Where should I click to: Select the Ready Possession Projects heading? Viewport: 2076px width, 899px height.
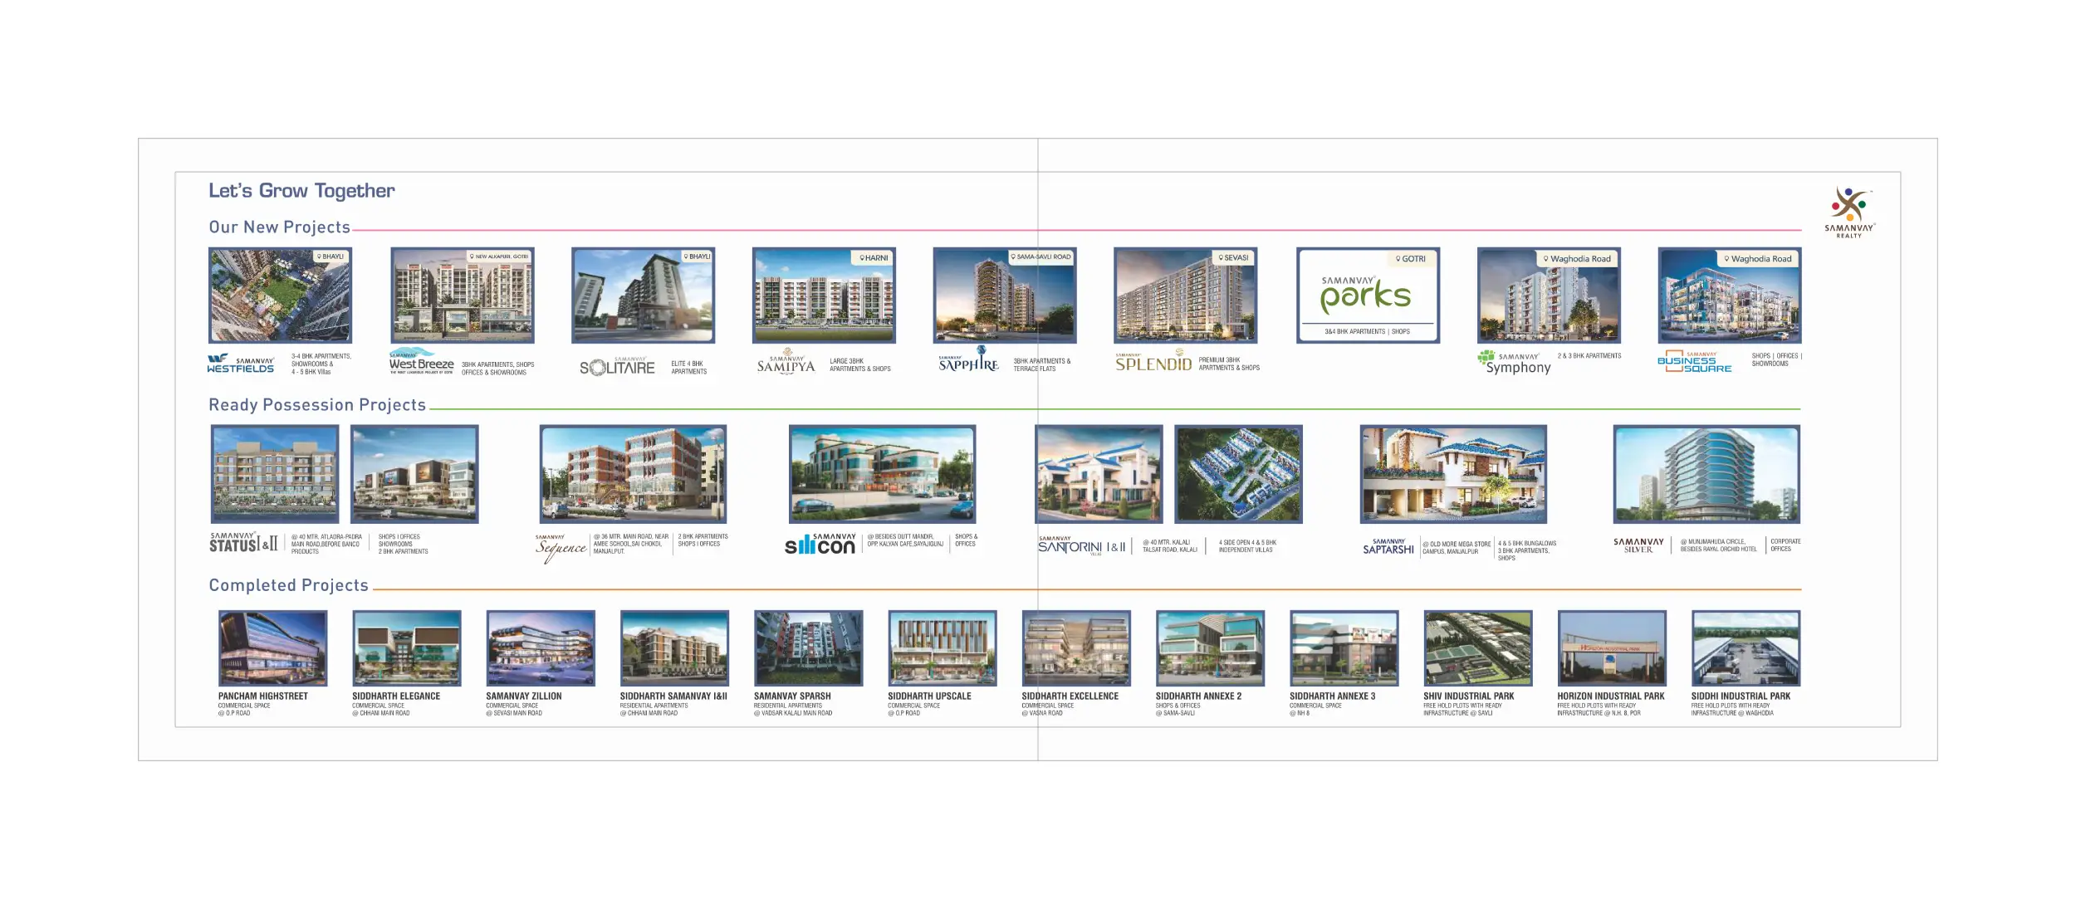[316, 405]
